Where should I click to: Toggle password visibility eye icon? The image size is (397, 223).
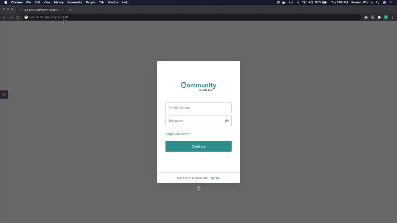tap(227, 121)
